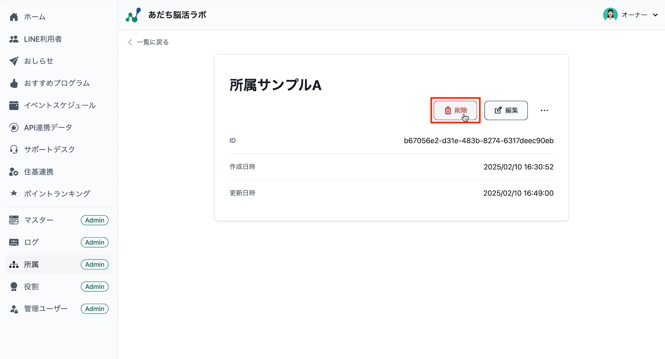
Task: Click the ポイントランキング star icon
Action: pos(14,193)
